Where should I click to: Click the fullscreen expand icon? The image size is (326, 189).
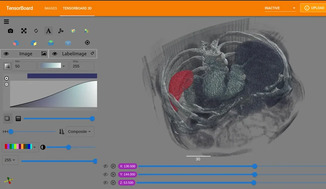coord(24,31)
